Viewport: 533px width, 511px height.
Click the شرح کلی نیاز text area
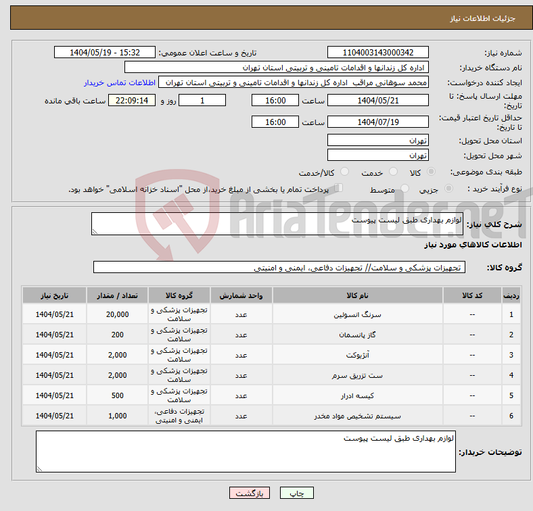277,224
